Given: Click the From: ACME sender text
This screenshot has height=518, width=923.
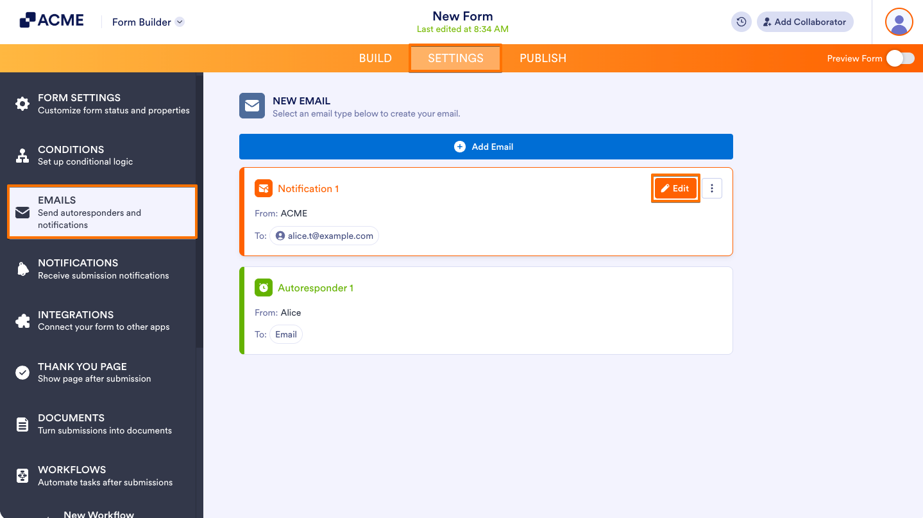Looking at the screenshot, I should pyautogui.click(x=281, y=213).
